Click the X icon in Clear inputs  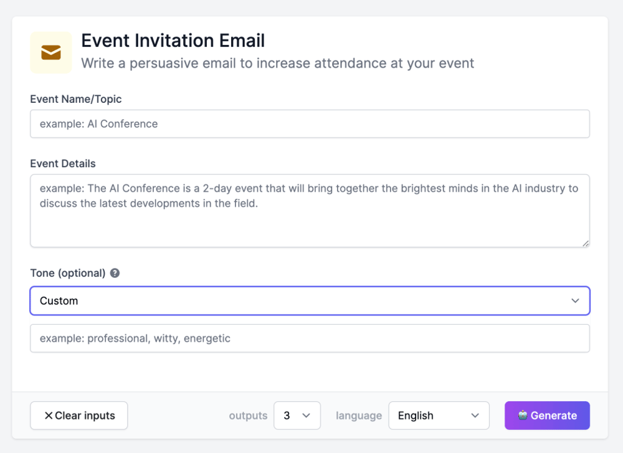click(x=48, y=416)
